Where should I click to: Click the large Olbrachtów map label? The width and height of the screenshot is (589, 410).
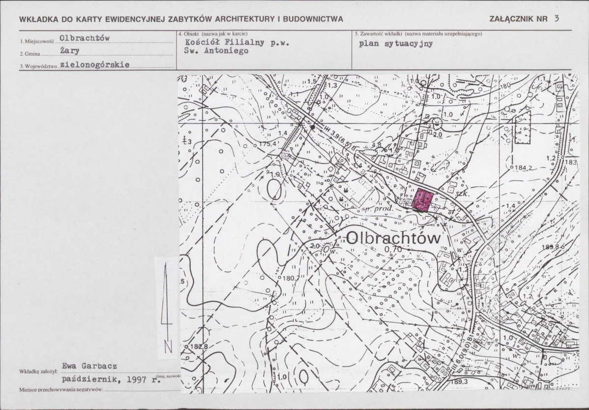(392, 238)
